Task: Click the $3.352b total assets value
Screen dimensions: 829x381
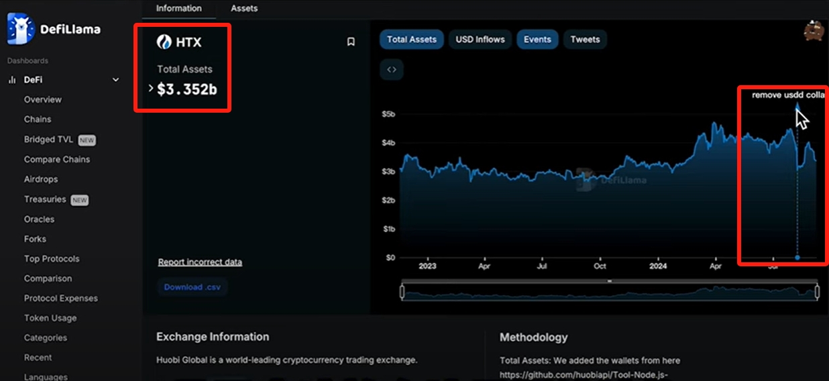Action: click(186, 89)
